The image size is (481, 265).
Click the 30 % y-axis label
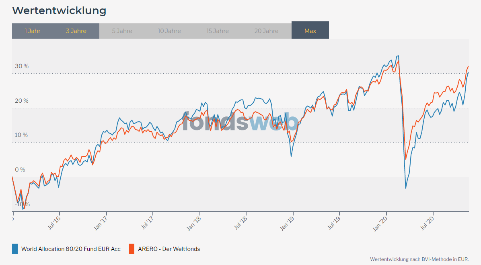(22, 66)
